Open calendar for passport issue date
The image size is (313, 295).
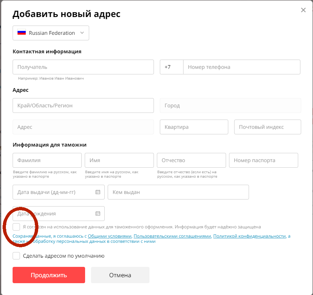(98, 192)
